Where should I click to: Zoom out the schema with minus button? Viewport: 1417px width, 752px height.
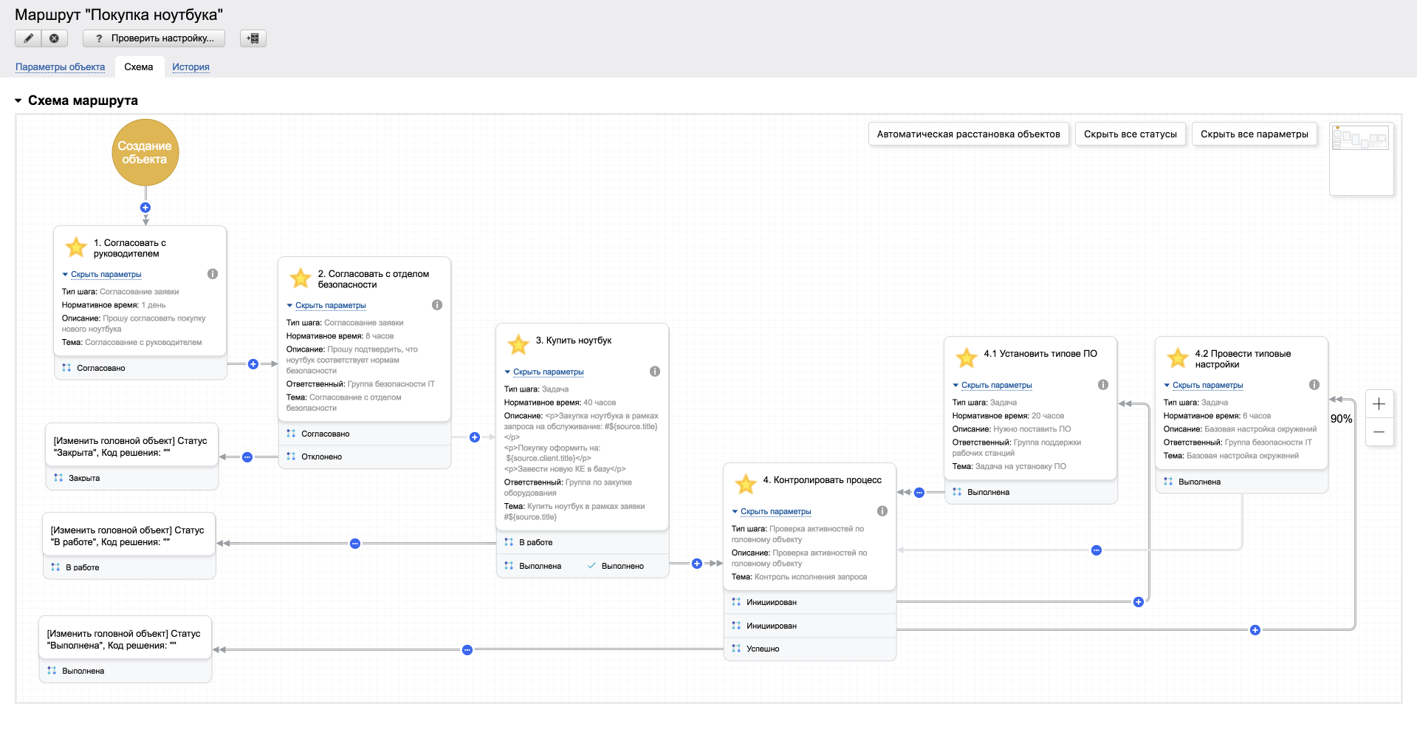click(1379, 432)
